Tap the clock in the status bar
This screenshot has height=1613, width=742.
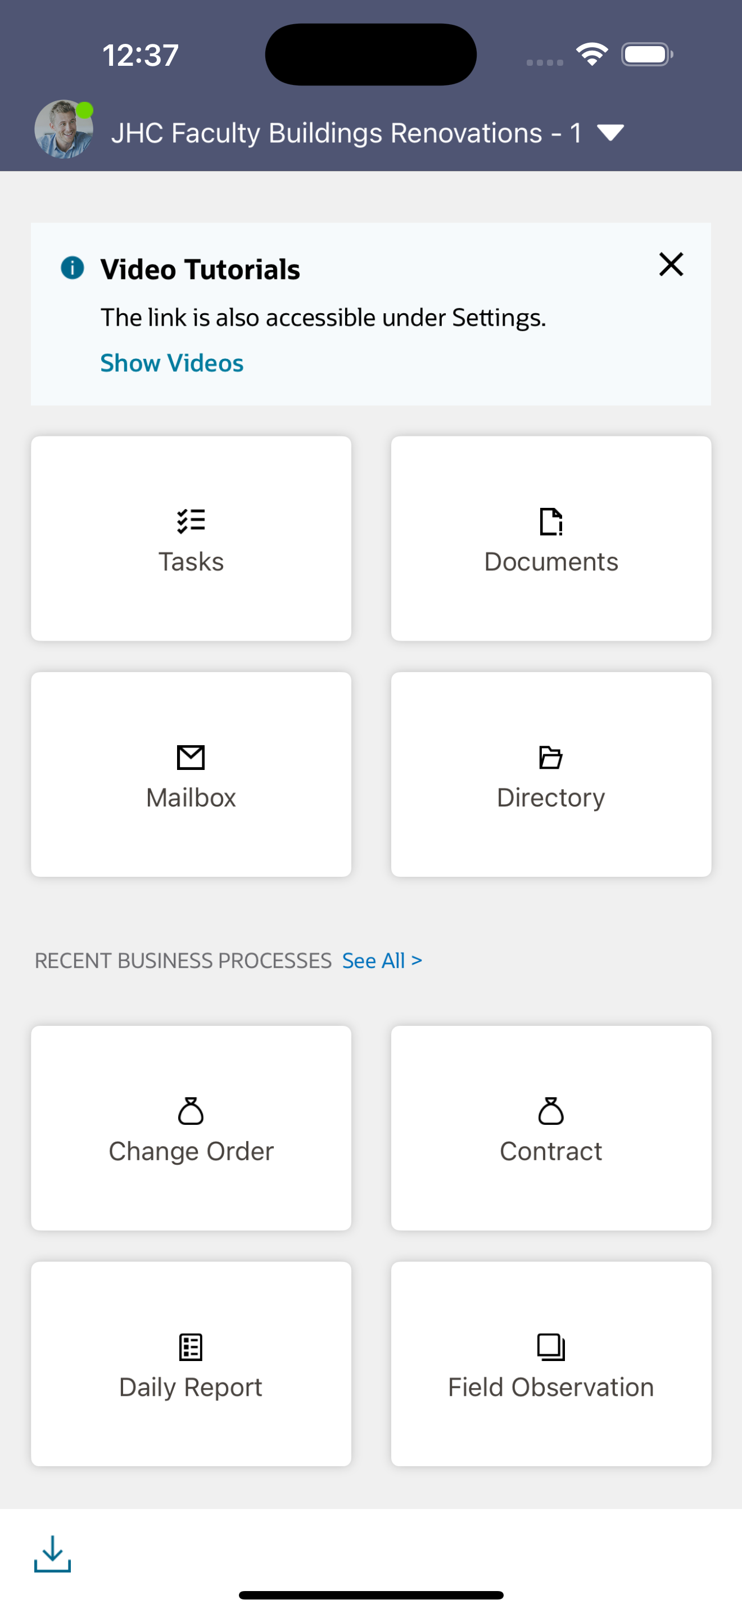click(x=140, y=55)
